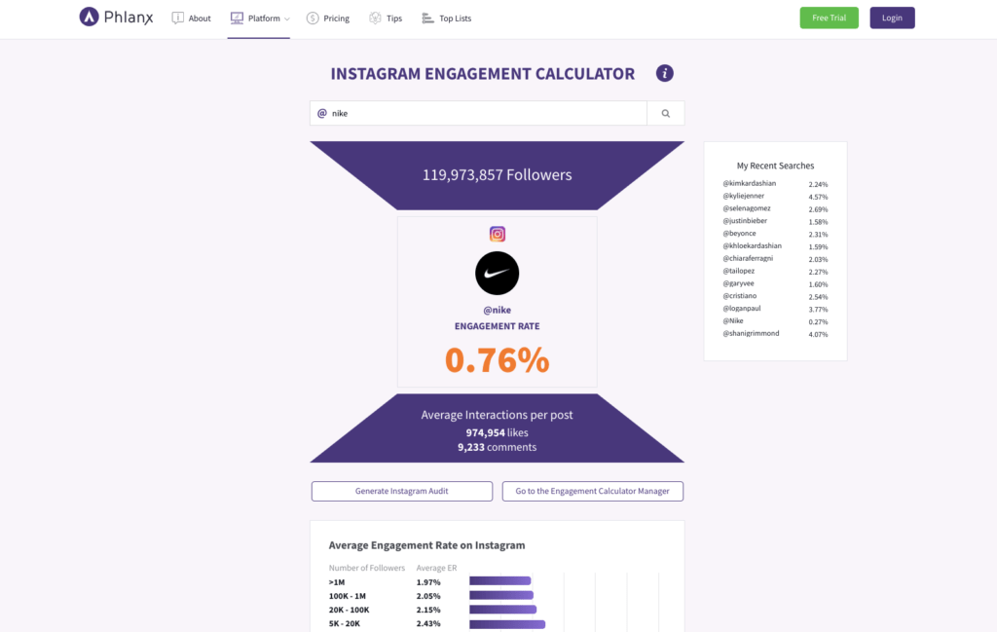Generate Instagram Audit

(402, 491)
